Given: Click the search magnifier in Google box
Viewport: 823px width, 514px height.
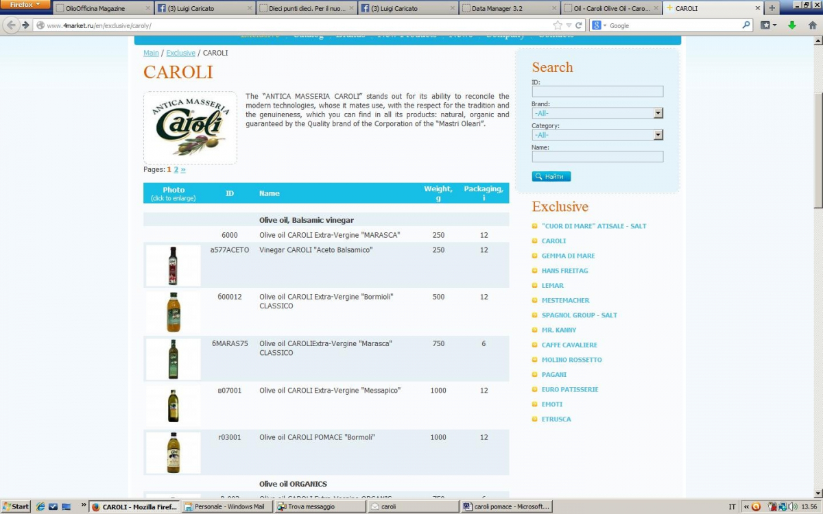Looking at the screenshot, I should [746, 25].
